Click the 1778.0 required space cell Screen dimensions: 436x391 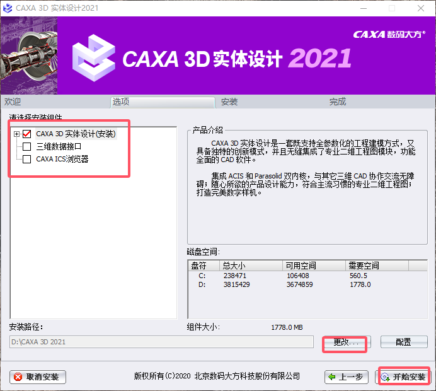coord(360,284)
